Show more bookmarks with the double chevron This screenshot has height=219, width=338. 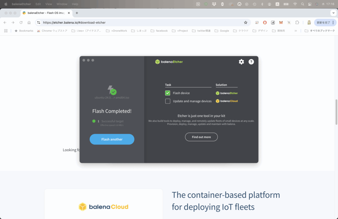pos(295,31)
